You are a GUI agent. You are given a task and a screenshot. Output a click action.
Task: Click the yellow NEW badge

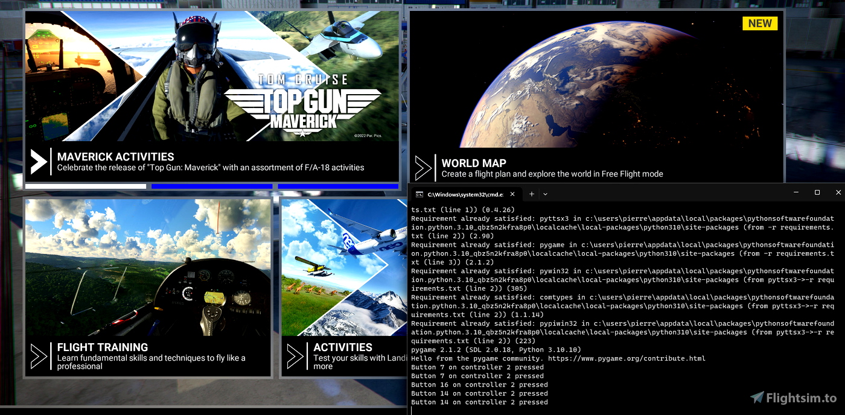click(760, 24)
